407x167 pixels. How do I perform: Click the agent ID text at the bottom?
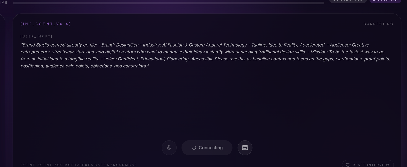(79, 165)
